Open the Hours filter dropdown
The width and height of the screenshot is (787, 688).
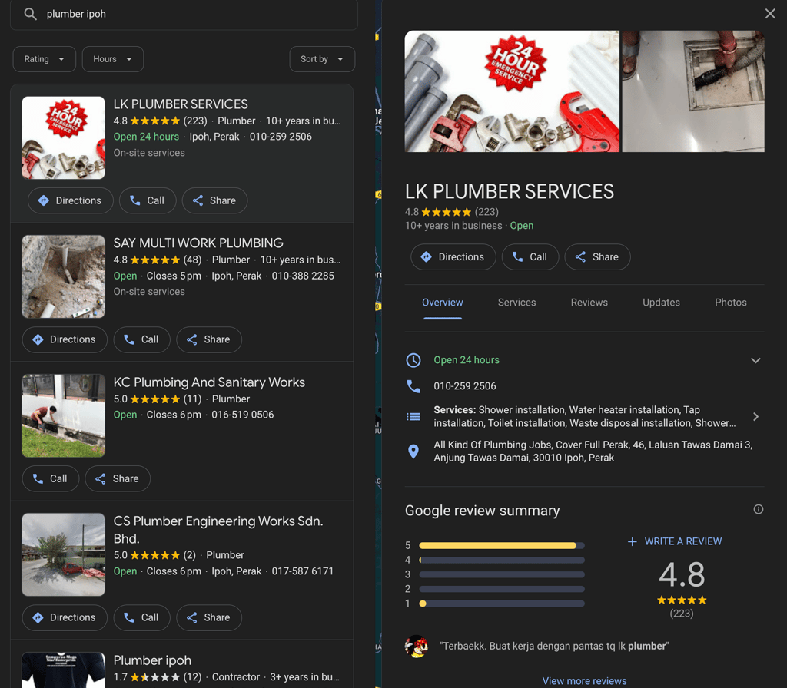tap(112, 59)
